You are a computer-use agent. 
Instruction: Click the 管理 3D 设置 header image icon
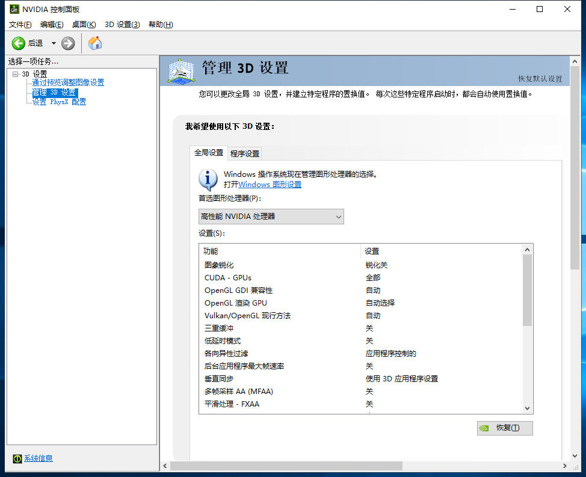181,70
